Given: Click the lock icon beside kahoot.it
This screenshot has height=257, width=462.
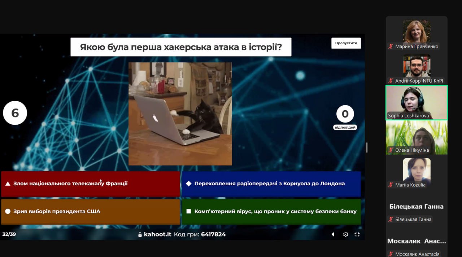Looking at the screenshot, I should pos(140,235).
